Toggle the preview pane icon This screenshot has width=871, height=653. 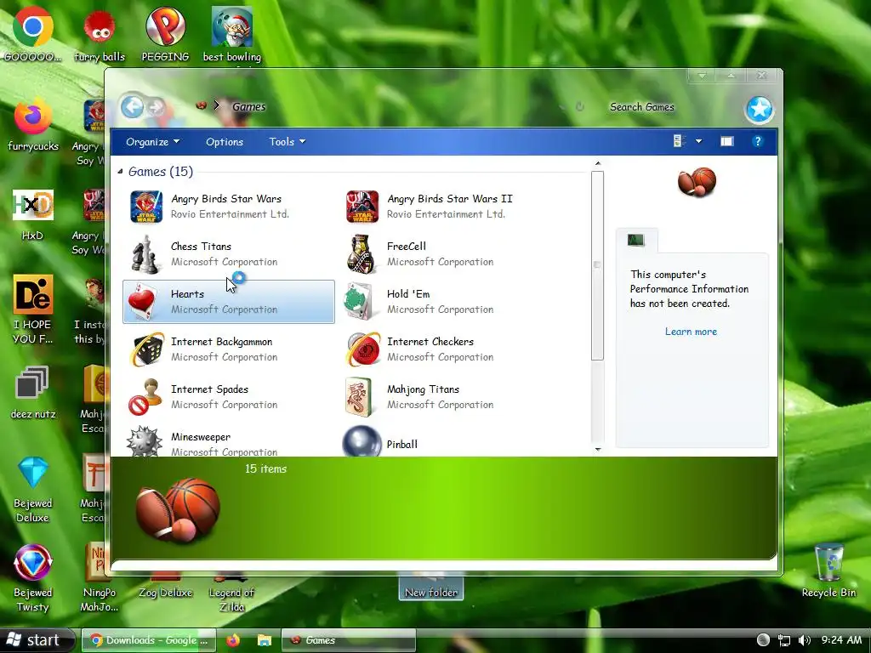click(x=726, y=142)
